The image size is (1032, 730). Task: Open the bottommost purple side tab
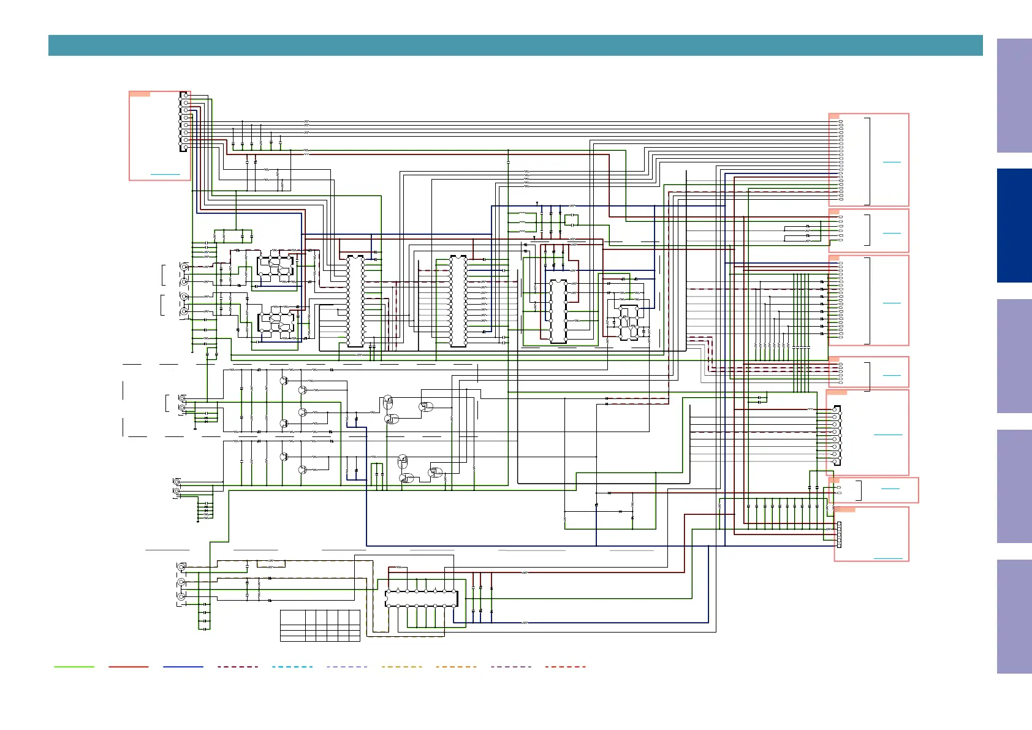[1014, 617]
